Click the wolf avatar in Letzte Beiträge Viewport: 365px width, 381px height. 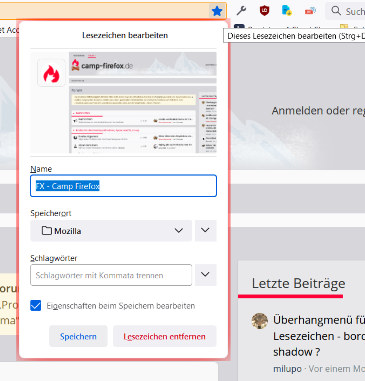(260, 321)
